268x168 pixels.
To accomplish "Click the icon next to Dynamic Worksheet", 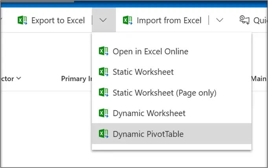I will click(x=103, y=113).
